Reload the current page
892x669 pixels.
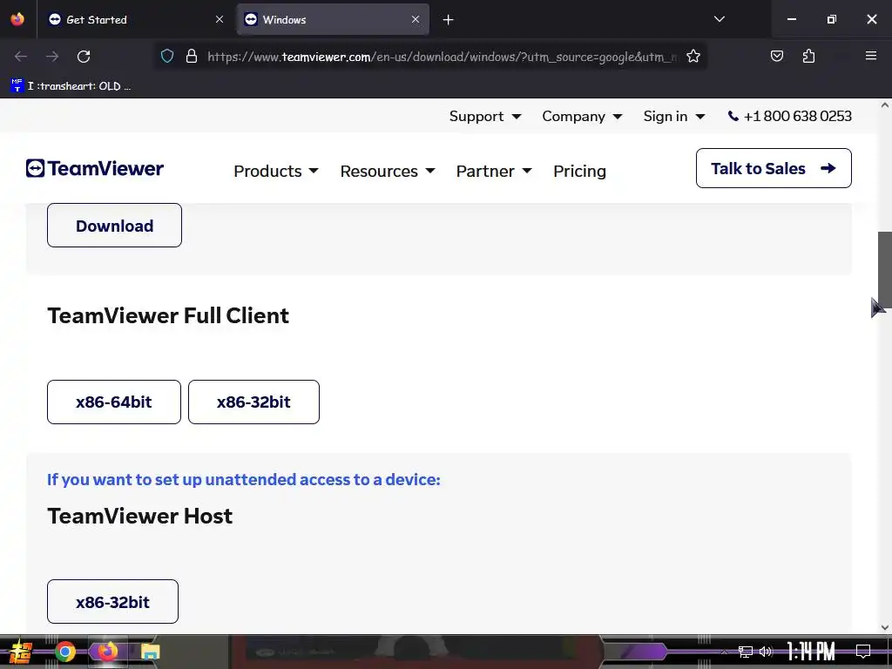click(x=84, y=57)
